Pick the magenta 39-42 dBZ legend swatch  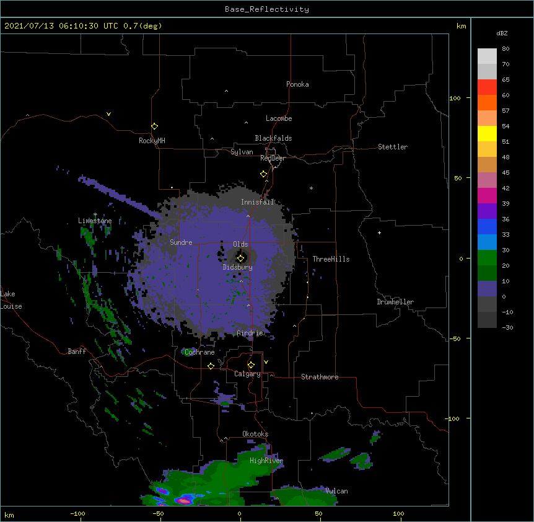(x=487, y=195)
